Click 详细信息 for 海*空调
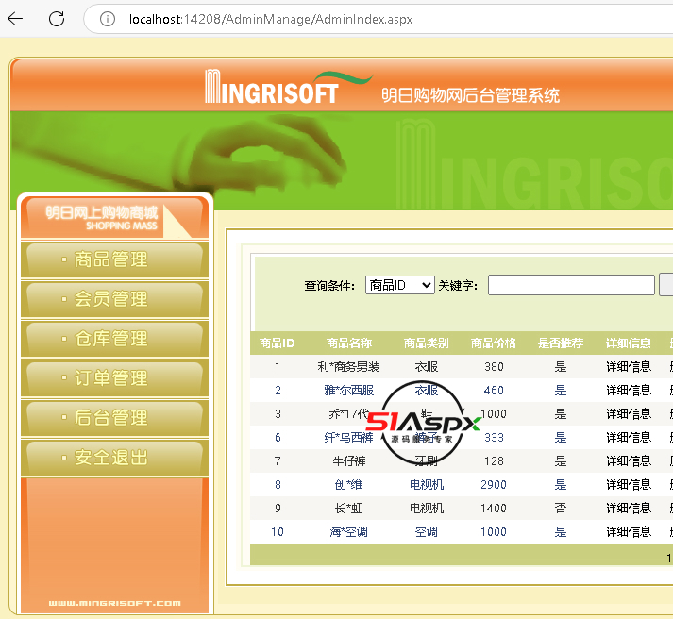 628,532
